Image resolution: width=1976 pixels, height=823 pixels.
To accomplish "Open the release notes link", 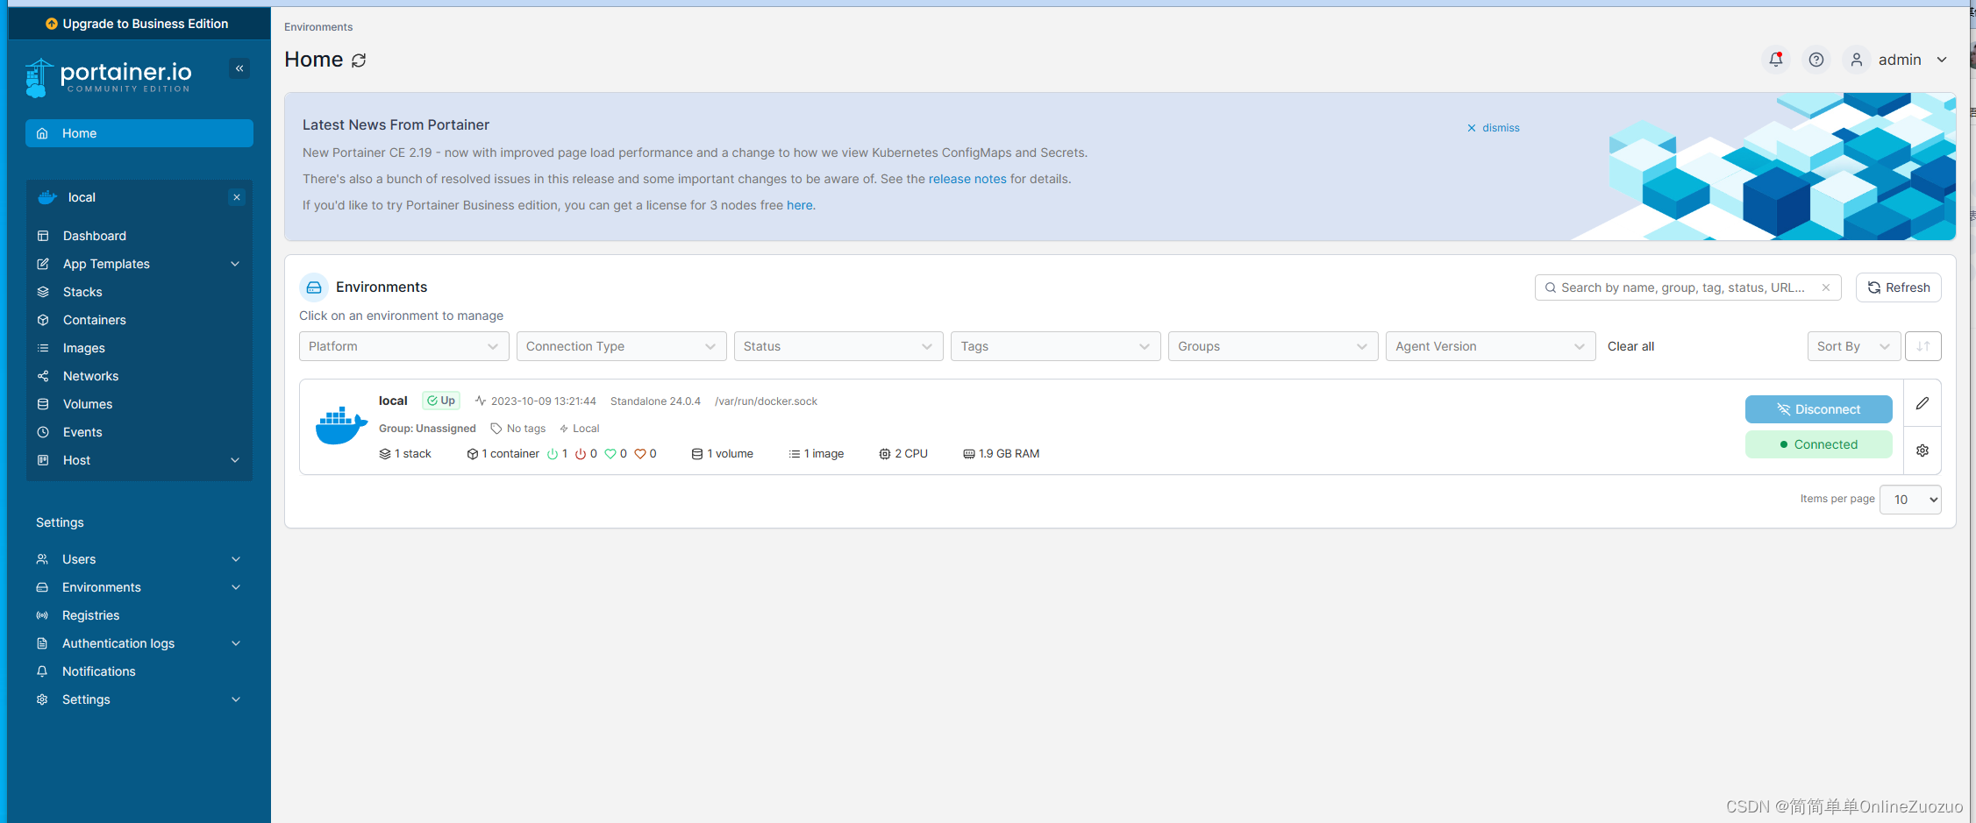I will (x=967, y=179).
